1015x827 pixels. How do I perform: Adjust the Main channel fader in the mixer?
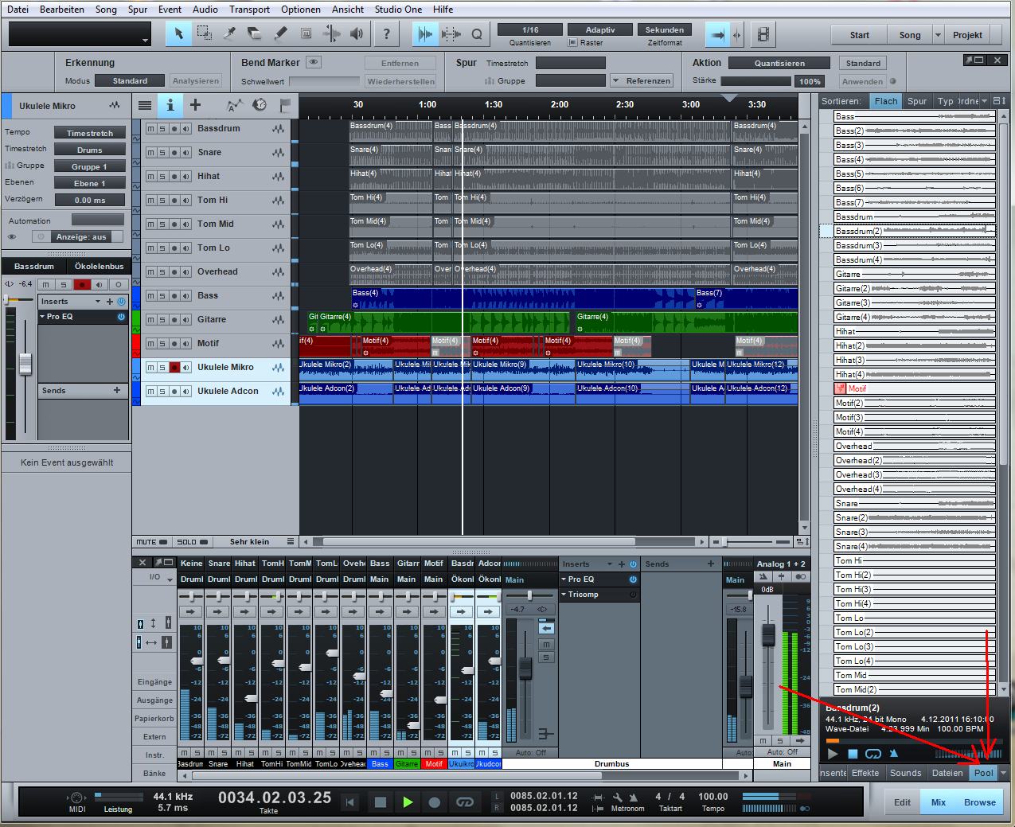(768, 634)
